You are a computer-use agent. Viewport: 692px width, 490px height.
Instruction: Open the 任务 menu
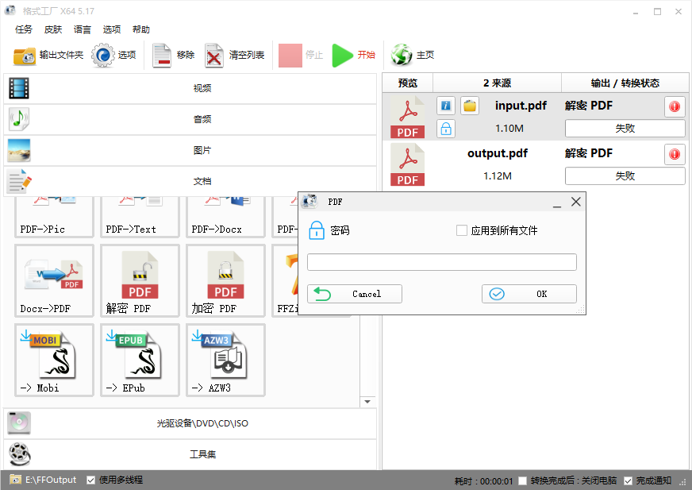[x=24, y=29]
